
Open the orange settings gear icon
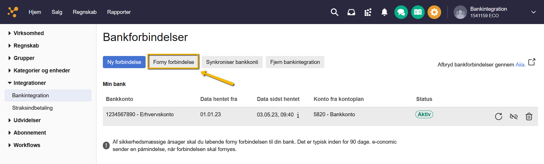click(x=434, y=12)
